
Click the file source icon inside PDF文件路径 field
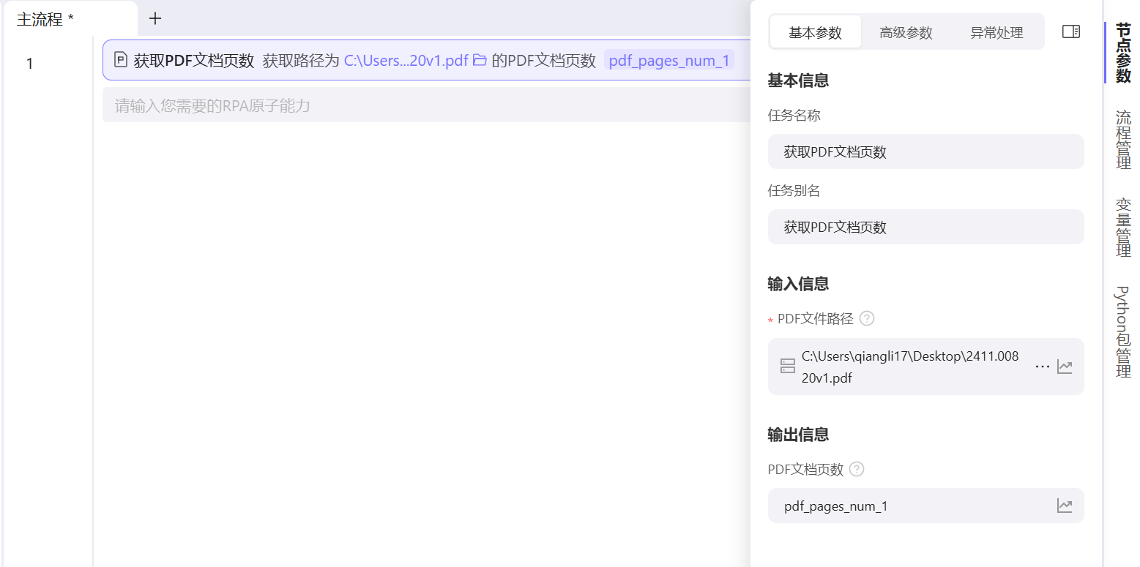tap(789, 366)
